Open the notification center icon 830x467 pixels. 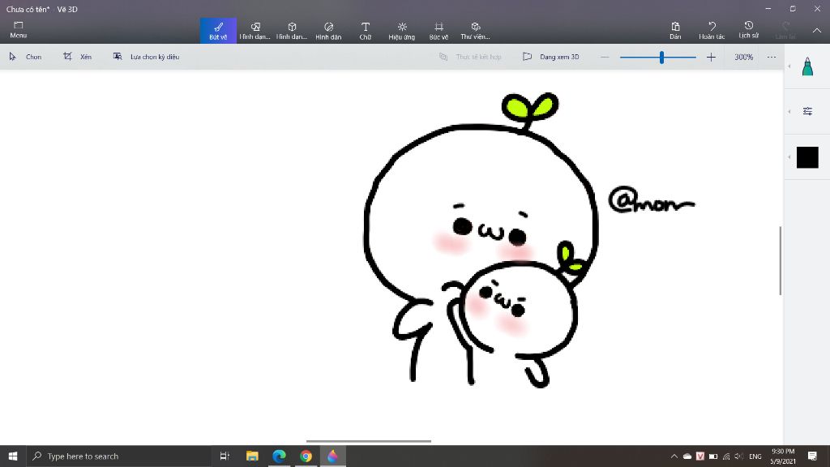point(812,456)
